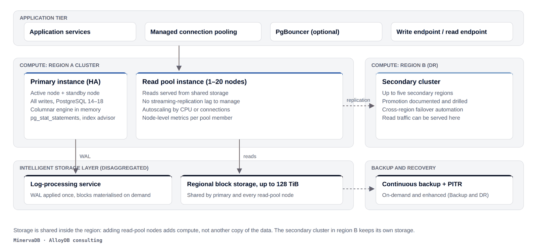Select 'Promotion documented and drilled' line

[x=425, y=101]
